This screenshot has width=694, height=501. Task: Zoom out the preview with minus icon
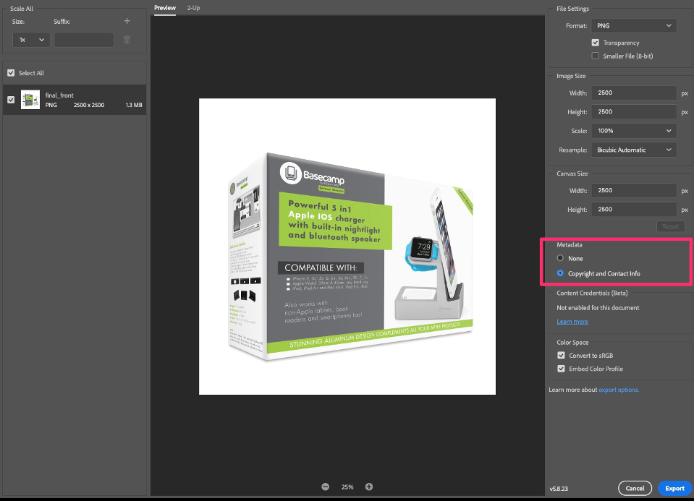(x=326, y=487)
